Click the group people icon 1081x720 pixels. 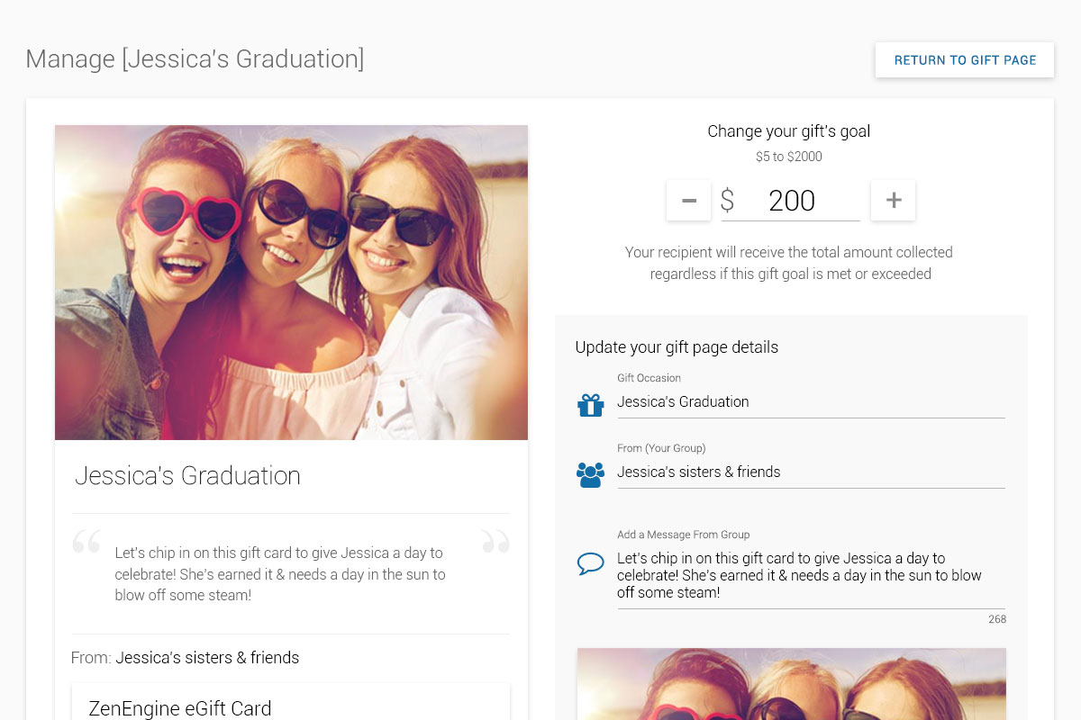(x=591, y=474)
